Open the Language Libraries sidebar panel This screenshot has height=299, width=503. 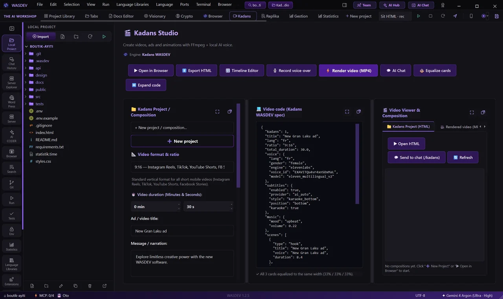[x=12, y=264]
